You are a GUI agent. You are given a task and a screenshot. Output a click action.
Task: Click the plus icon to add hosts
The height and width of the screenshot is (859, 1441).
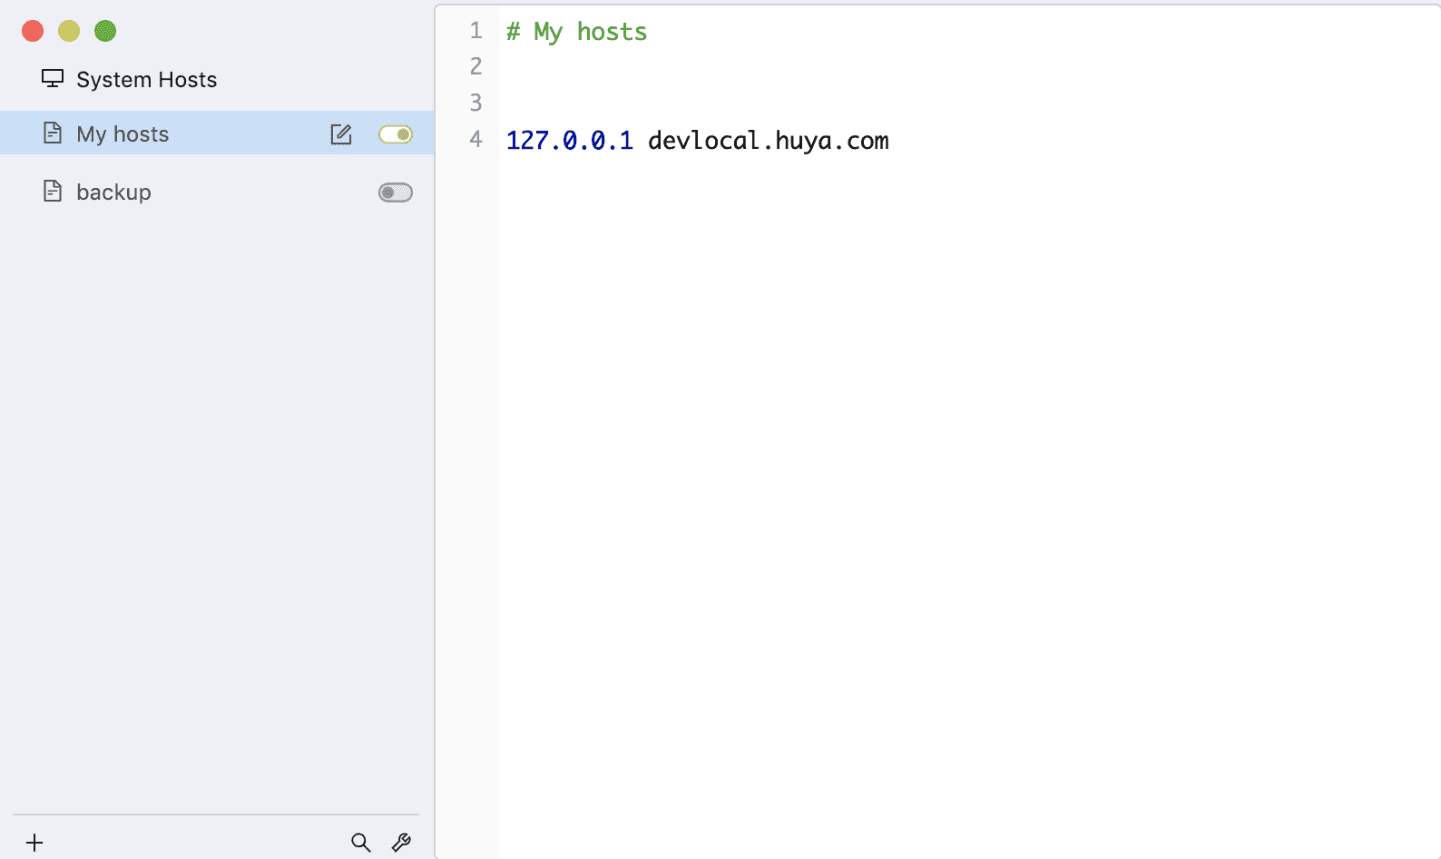(34, 843)
